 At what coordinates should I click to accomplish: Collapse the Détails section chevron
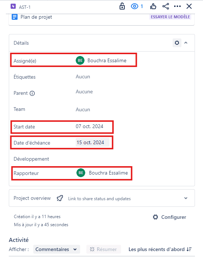pos(186,43)
